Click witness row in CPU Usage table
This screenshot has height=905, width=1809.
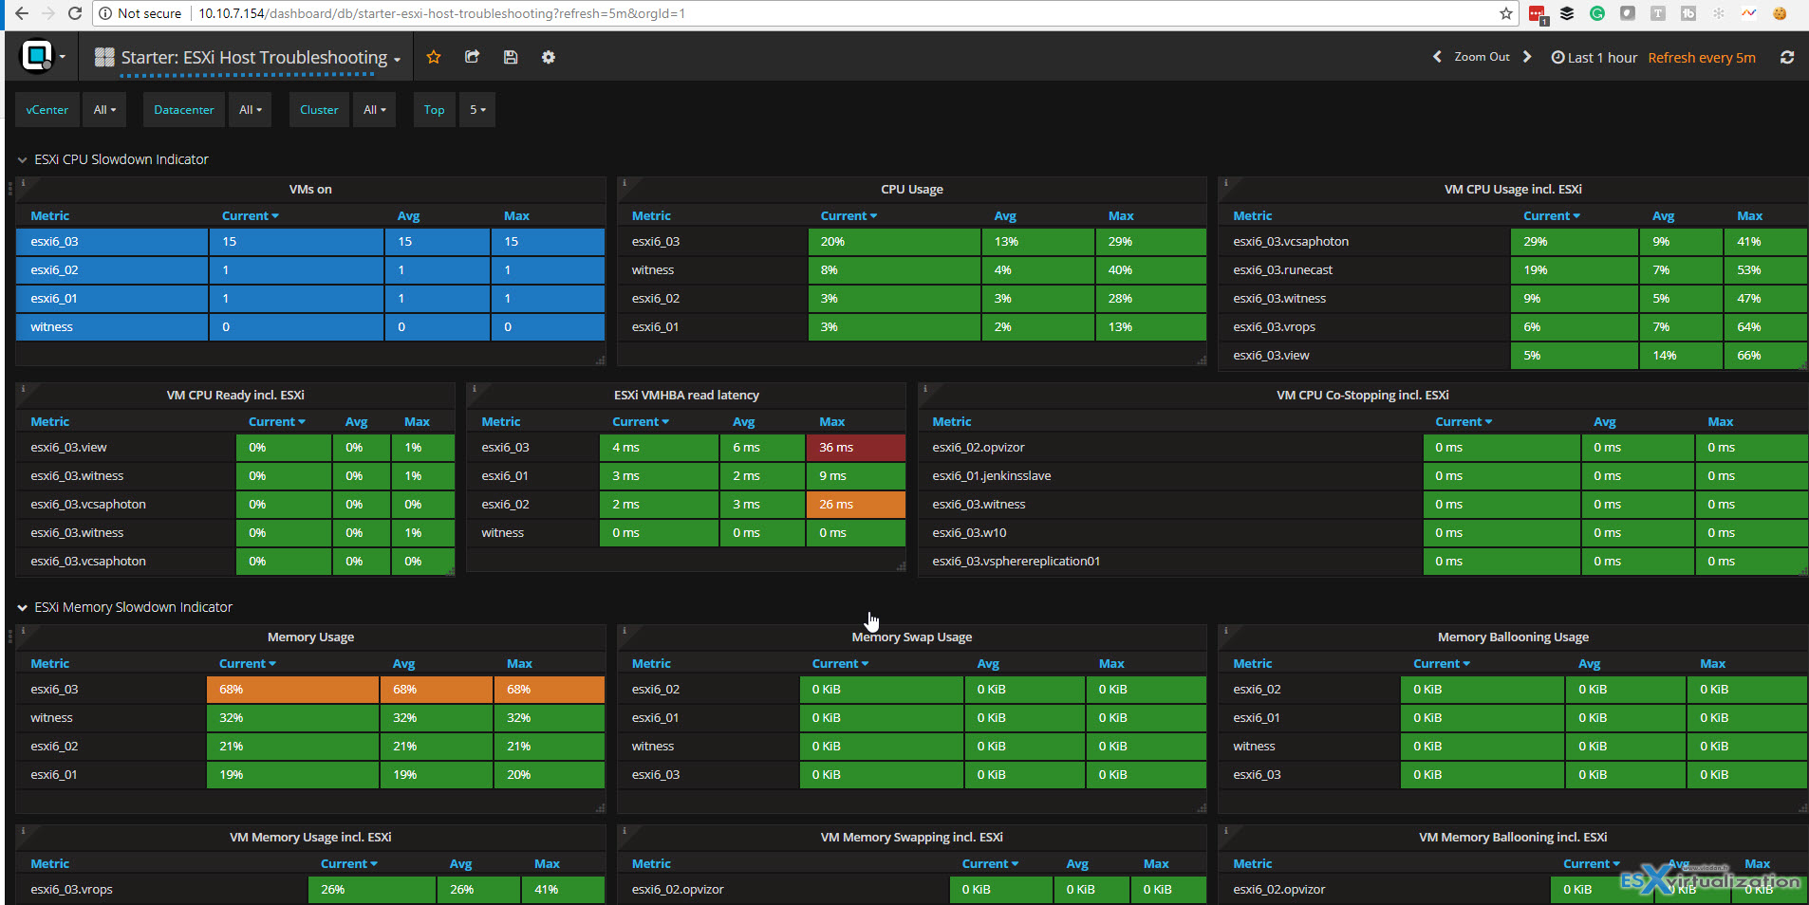coord(912,270)
